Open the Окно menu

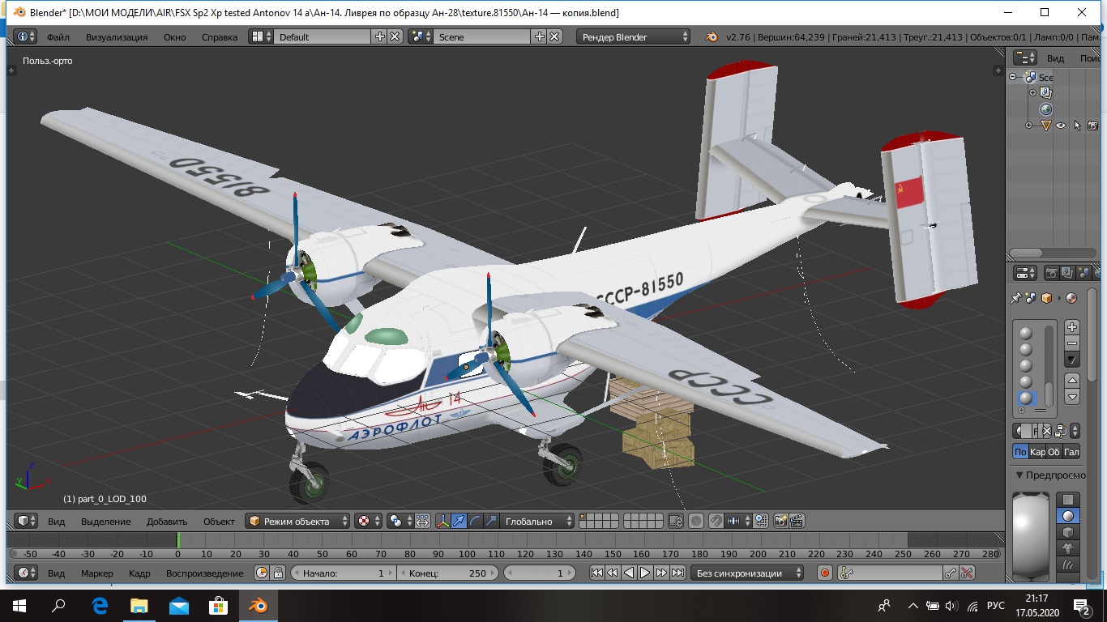[x=174, y=37]
